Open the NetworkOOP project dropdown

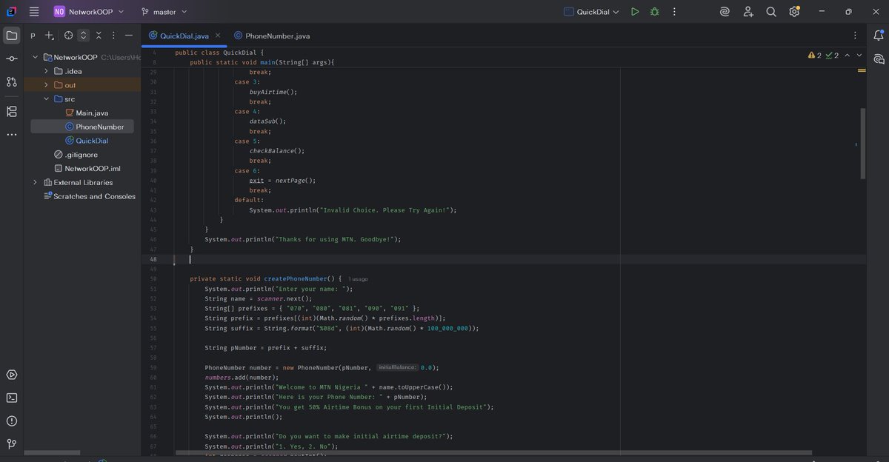click(x=88, y=12)
